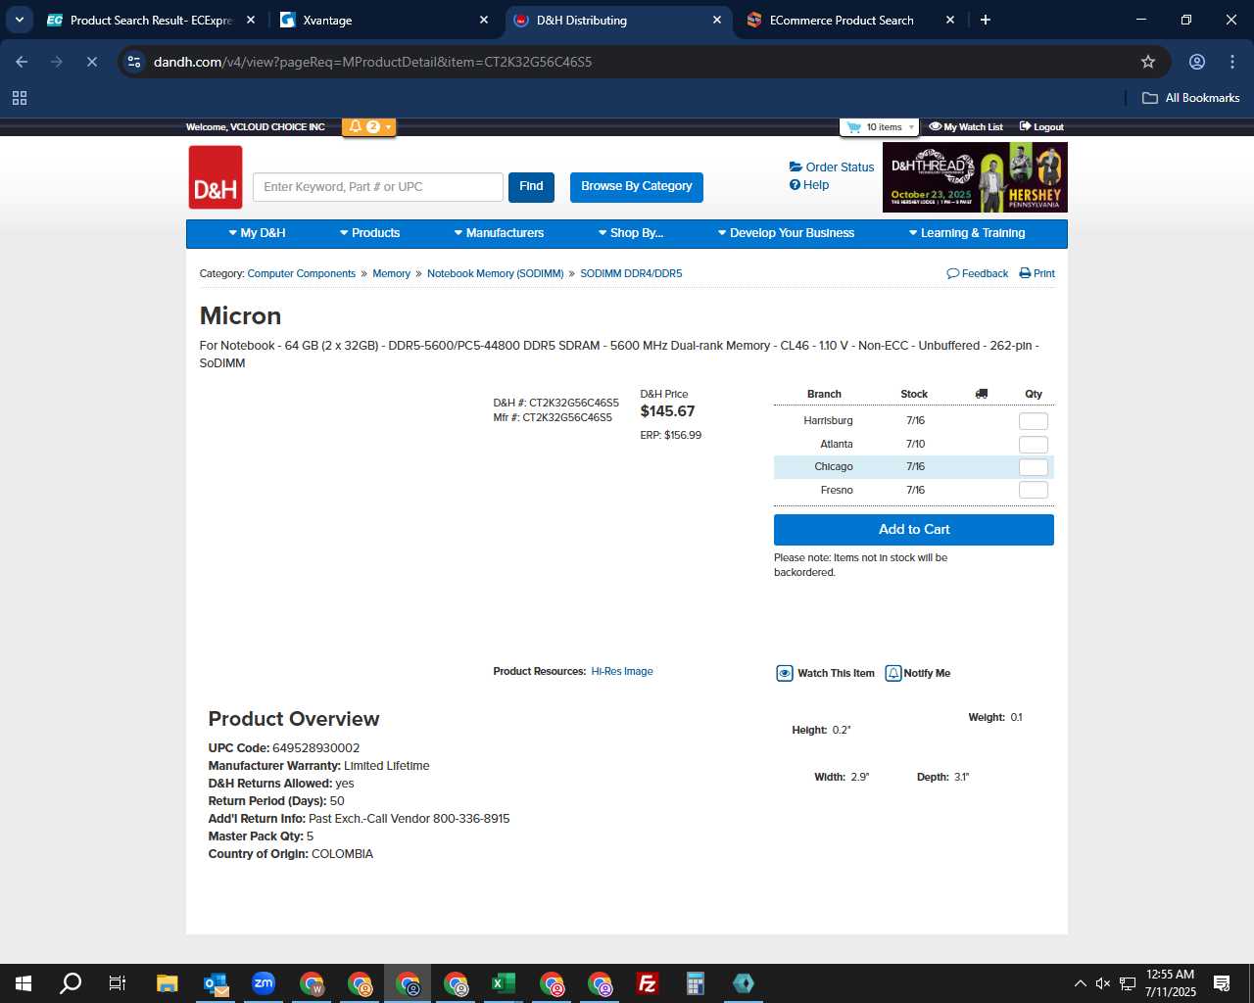Focus the keyword search field

[x=378, y=187]
